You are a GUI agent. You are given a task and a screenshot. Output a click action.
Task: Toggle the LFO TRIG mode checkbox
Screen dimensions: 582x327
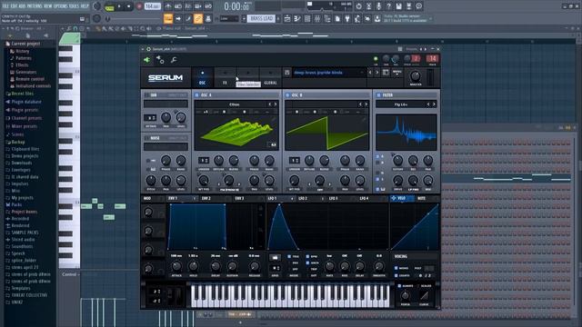pos(289,256)
